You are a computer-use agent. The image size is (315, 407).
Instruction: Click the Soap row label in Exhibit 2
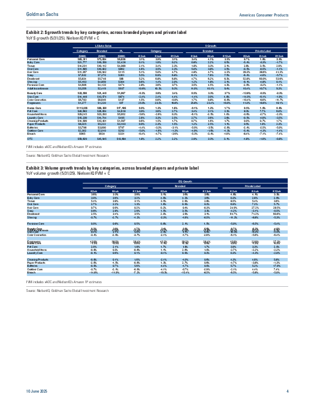(30, 75)
